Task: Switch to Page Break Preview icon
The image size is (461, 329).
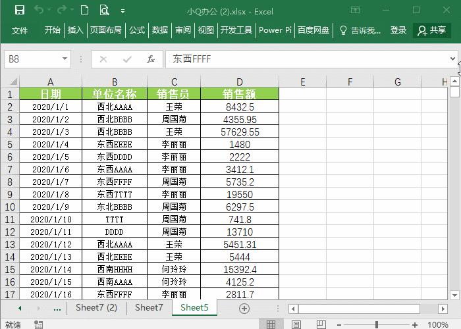Action: 321,324
